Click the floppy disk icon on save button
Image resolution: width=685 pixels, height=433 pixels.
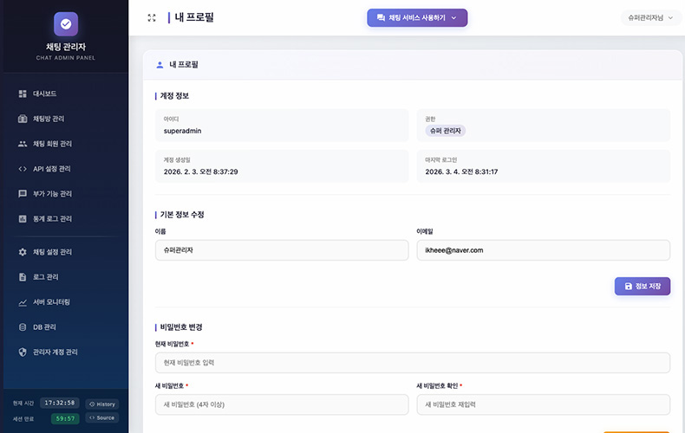(x=629, y=287)
